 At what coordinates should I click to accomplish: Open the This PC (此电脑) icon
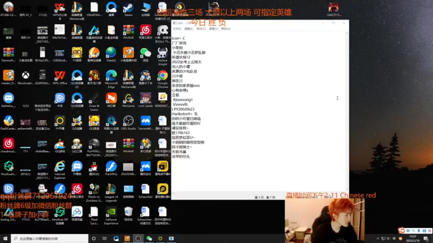coord(146,9)
